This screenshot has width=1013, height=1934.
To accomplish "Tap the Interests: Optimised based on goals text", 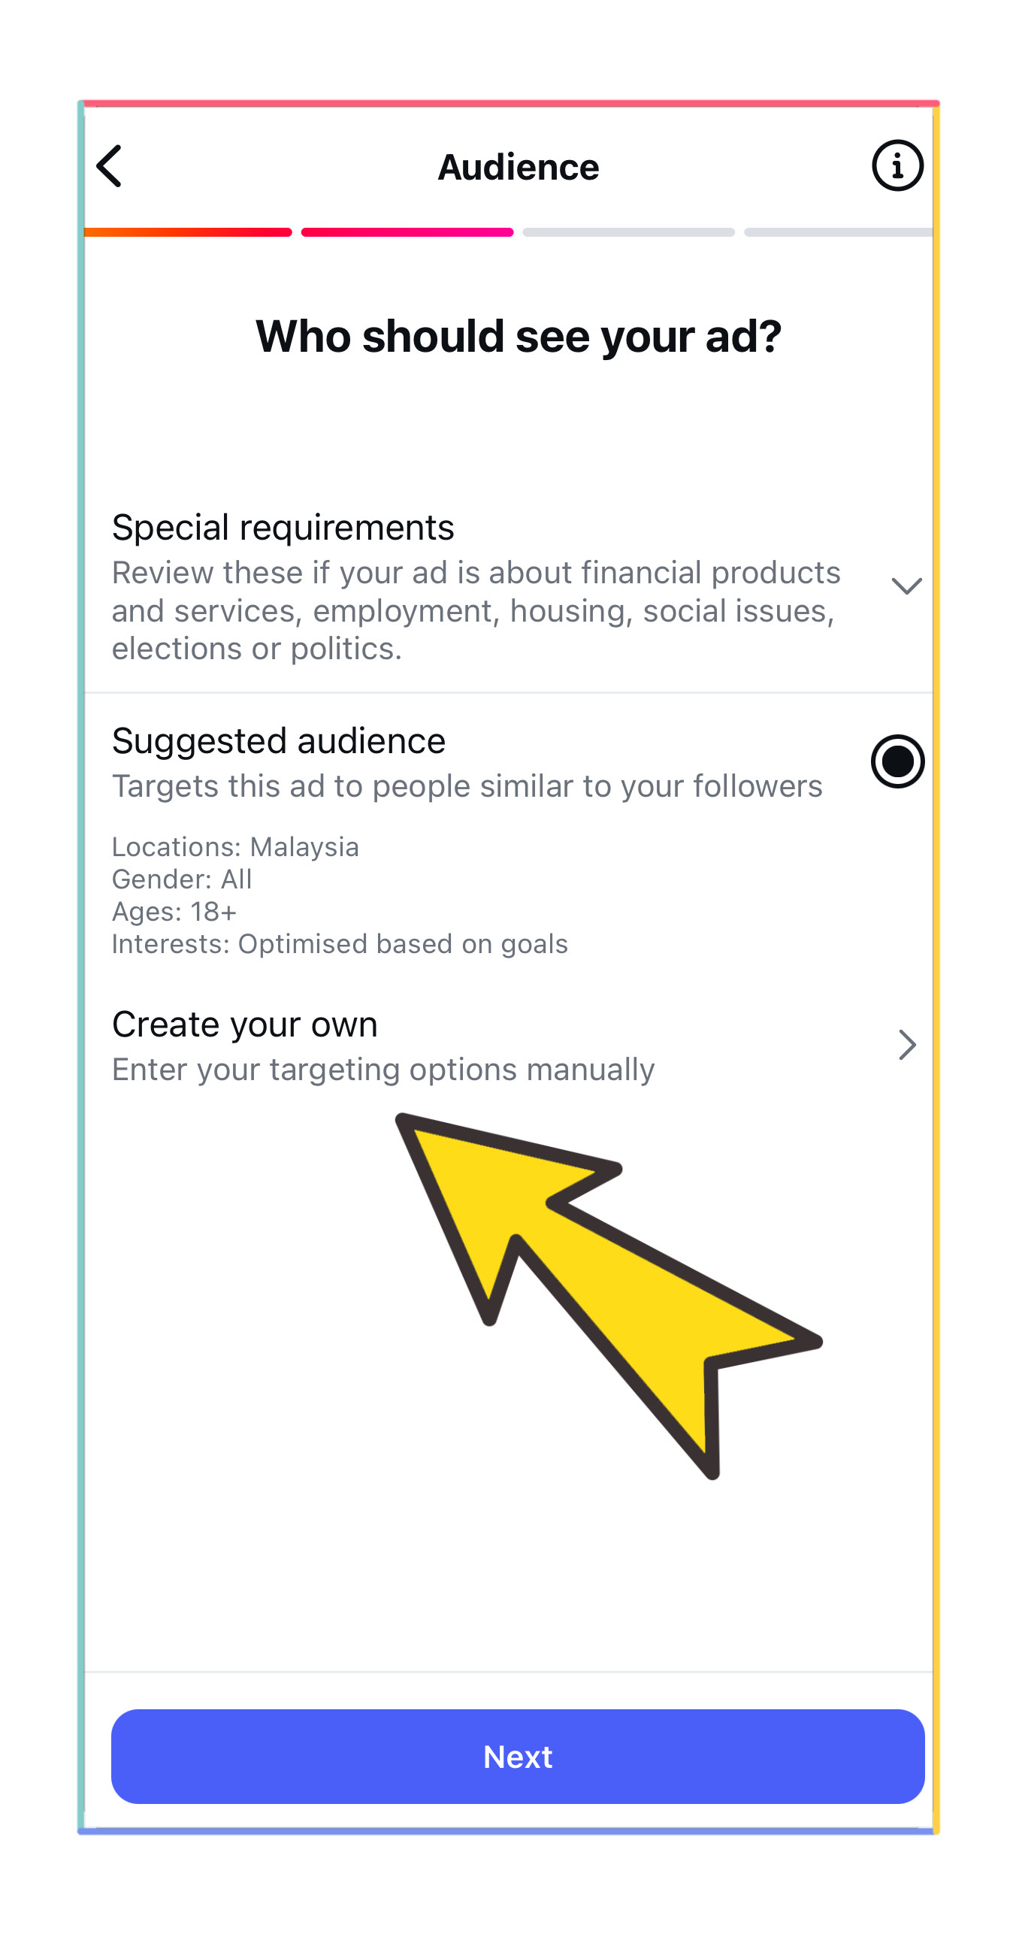I will [x=340, y=944].
